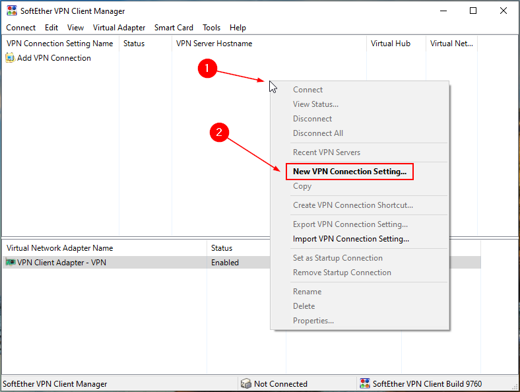
Task: Click the Status column header in top list
Action: pyautogui.click(x=145, y=44)
